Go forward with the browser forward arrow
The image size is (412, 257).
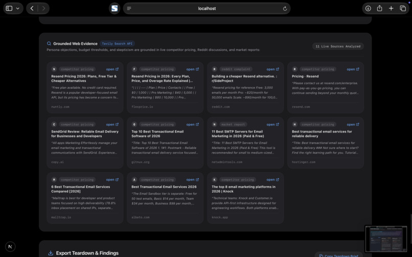(x=43, y=8)
